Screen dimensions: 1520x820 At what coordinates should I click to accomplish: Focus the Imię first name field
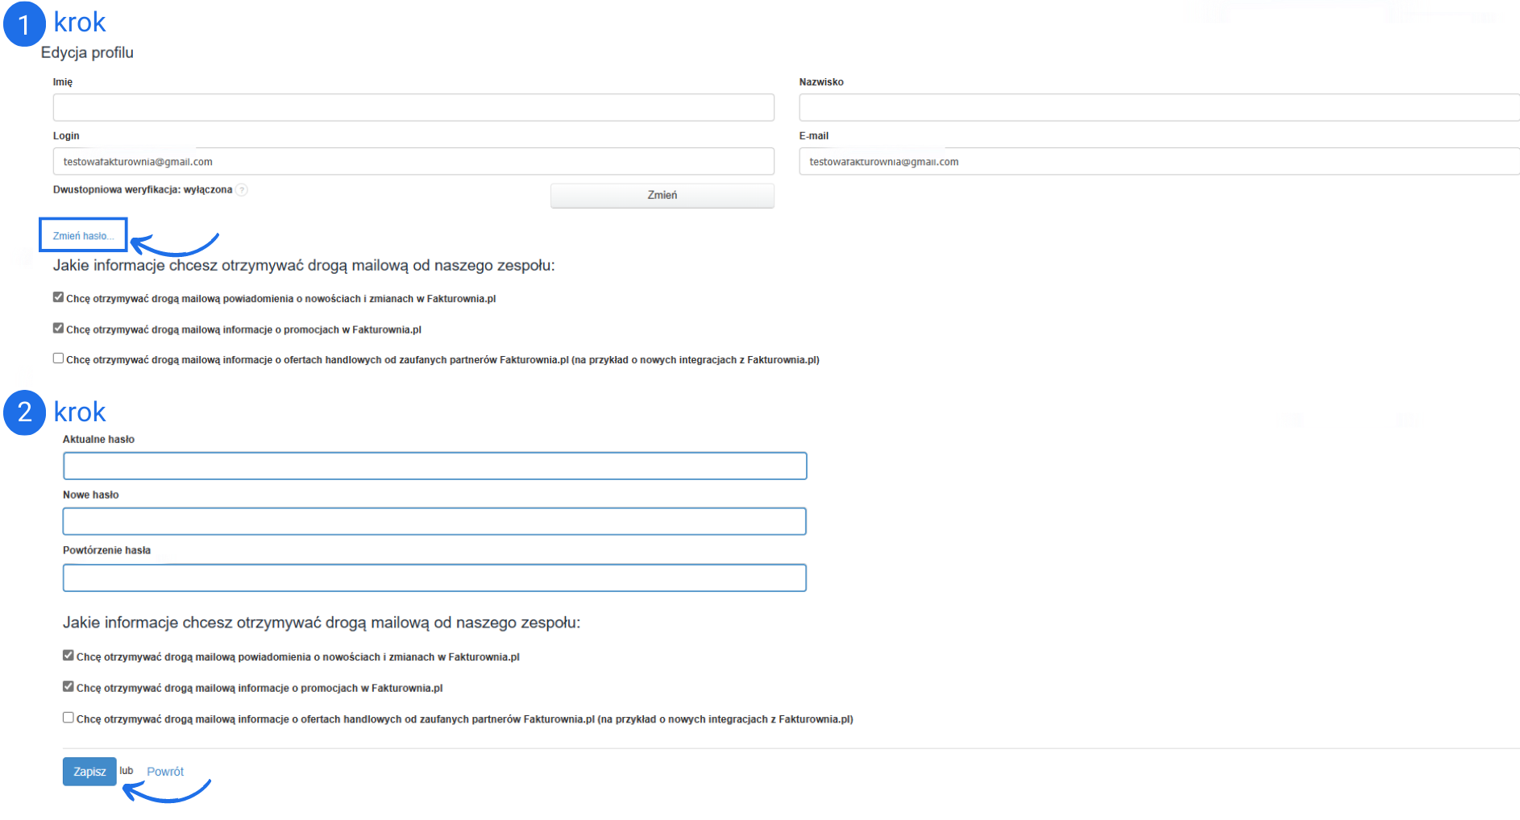[413, 108]
